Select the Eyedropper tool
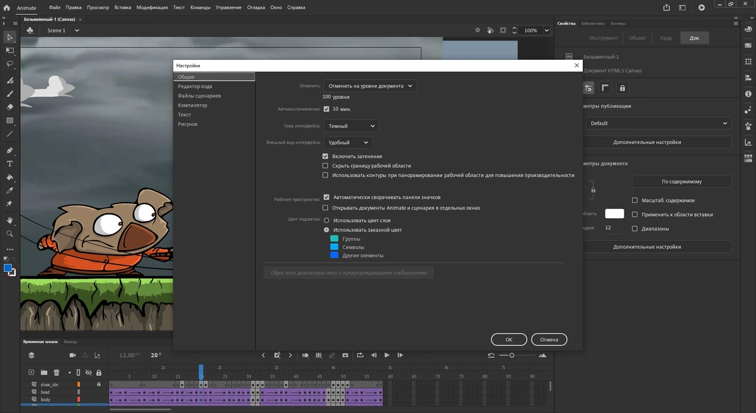The width and height of the screenshot is (756, 413). tap(9, 191)
